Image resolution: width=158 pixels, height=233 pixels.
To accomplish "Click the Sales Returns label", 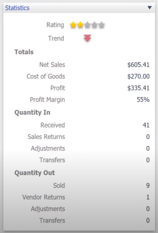I will (46, 137).
